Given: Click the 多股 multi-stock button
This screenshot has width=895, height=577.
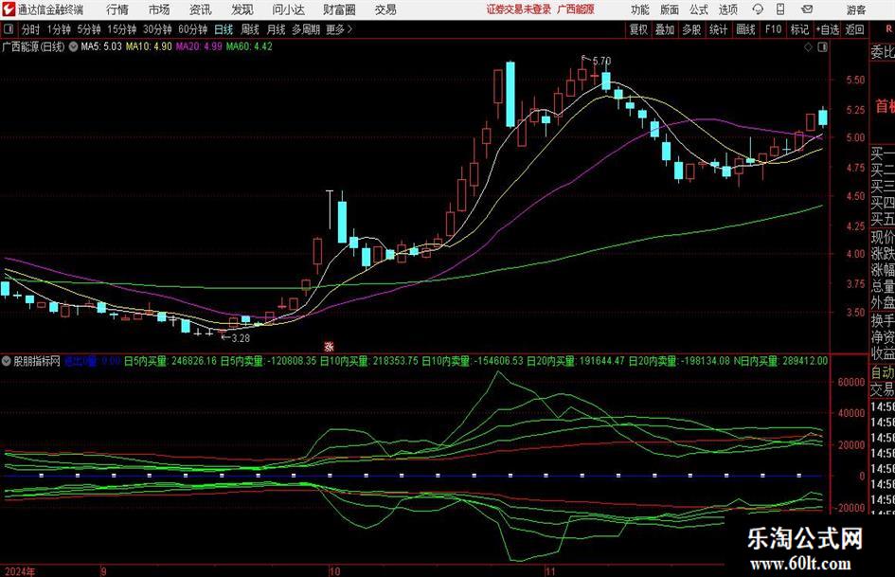Looking at the screenshot, I should click(691, 29).
